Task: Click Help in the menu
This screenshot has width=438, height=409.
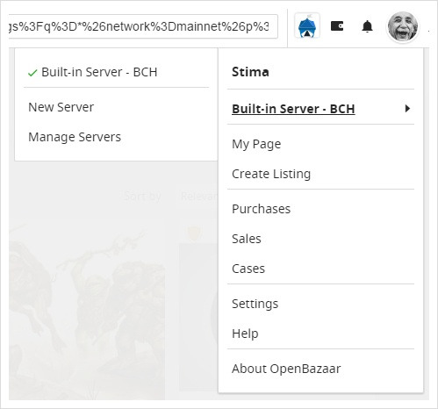Action: tap(245, 334)
